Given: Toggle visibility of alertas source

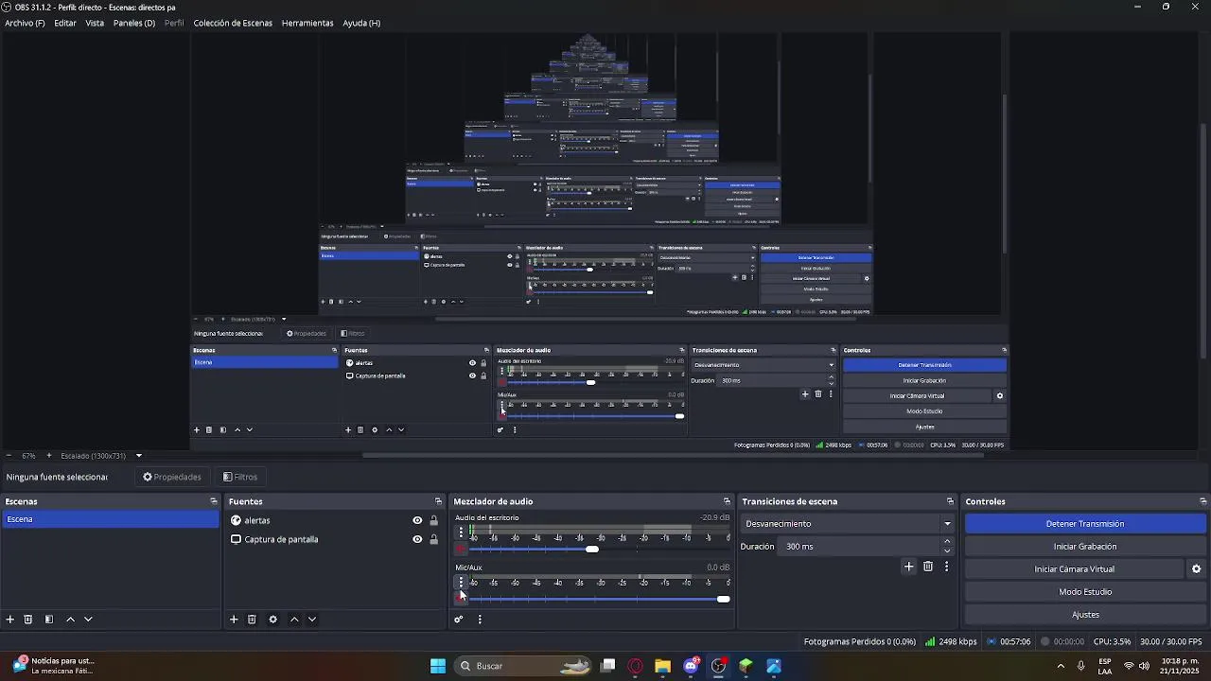Looking at the screenshot, I should (417, 520).
